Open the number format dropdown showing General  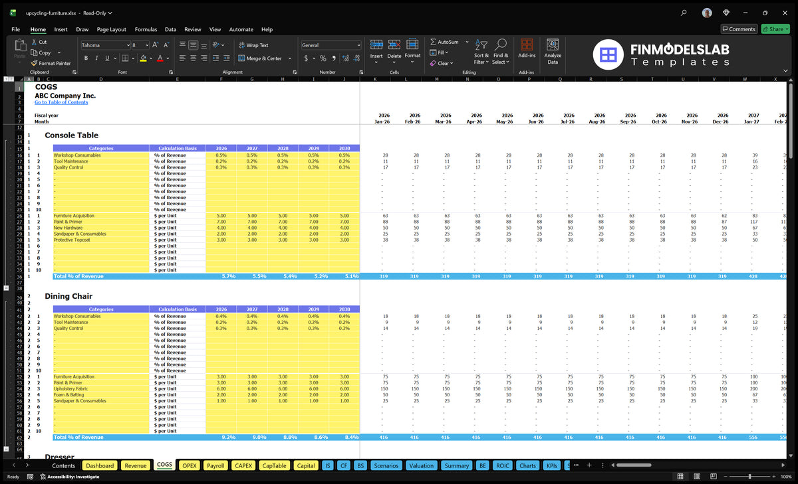click(x=358, y=45)
